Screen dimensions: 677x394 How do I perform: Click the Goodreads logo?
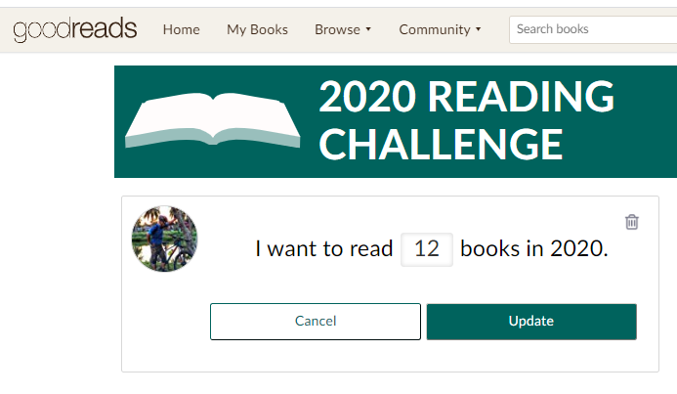coord(75,29)
